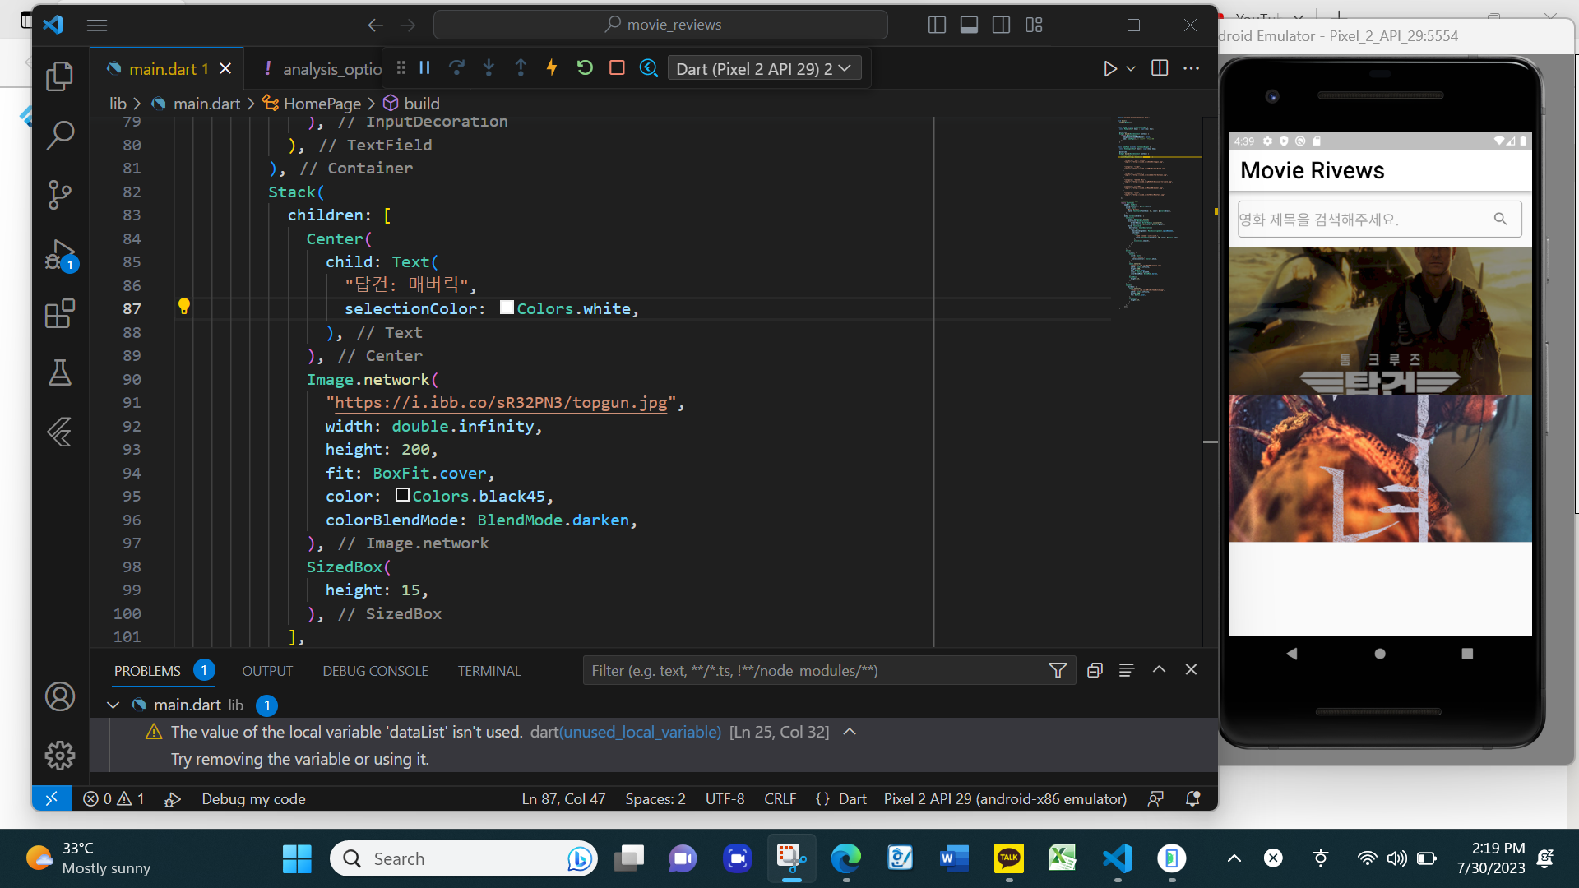Switch to the PROBLEMS panel tab
Screen dimensions: 1579x888
(147, 671)
